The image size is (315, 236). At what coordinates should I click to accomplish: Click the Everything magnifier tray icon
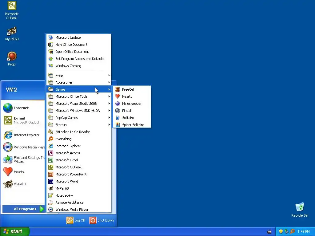(293, 231)
